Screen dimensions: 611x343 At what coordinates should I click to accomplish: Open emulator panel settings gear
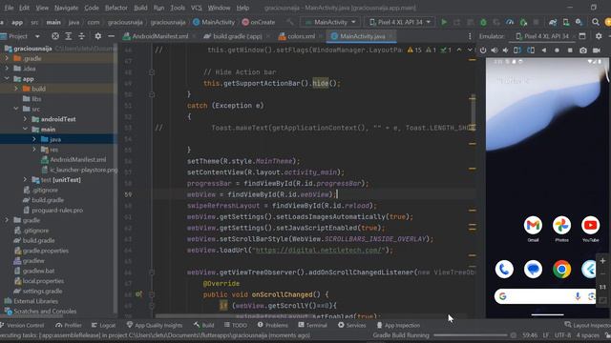pos(599,36)
